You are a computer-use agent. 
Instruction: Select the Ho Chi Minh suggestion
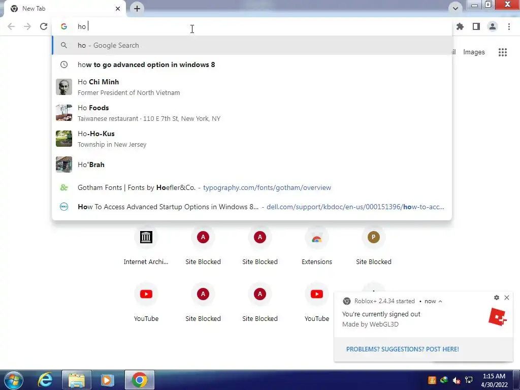252,87
